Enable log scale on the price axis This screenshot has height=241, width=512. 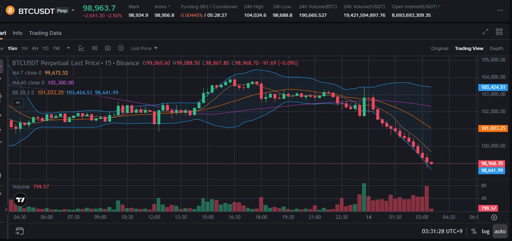[485, 231]
